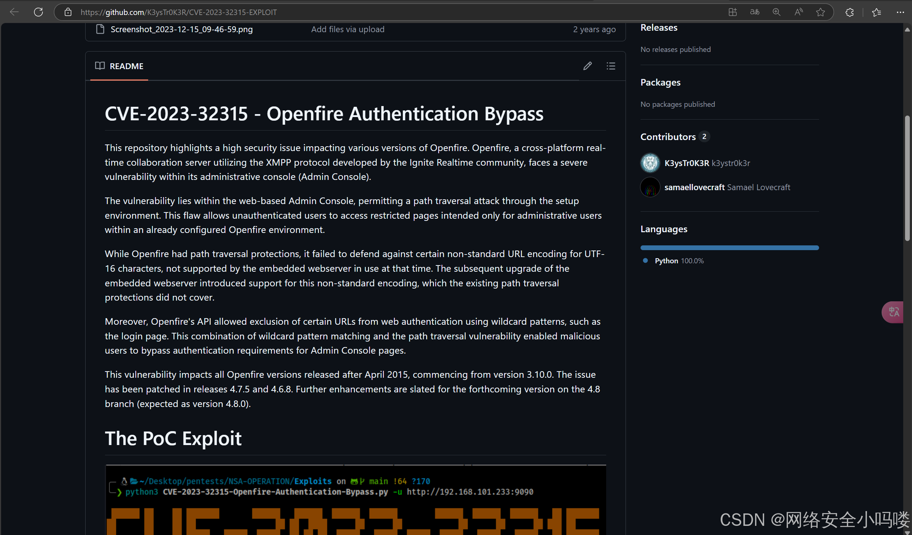912x535 pixels.
Task: Open the README outline list icon
Action: point(611,66)
